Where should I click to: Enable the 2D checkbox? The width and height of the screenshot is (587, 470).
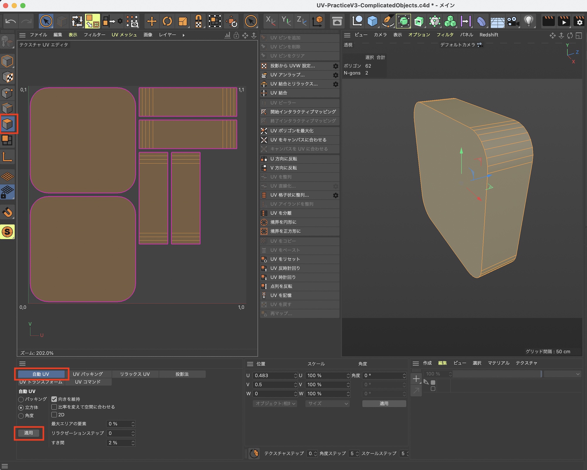[54, 415]
